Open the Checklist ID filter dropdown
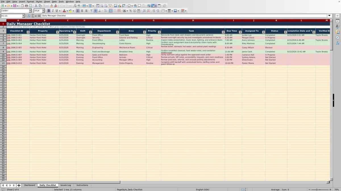Screen dimensions: 341x191 point(28,32)
